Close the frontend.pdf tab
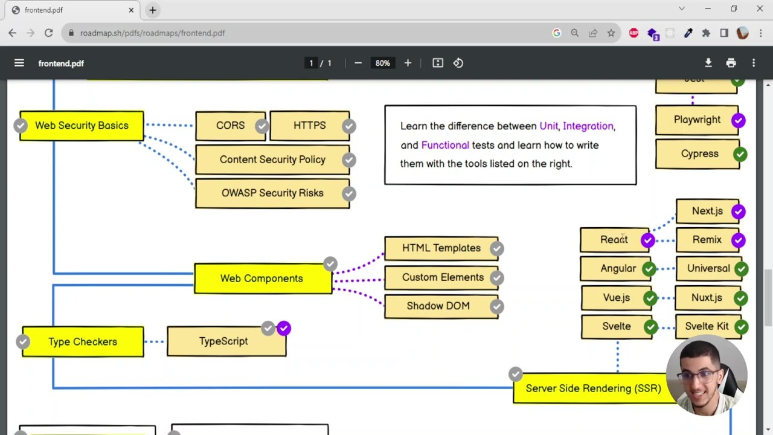Viewport: 773px width, 435px height. click(x=131, y=10)
